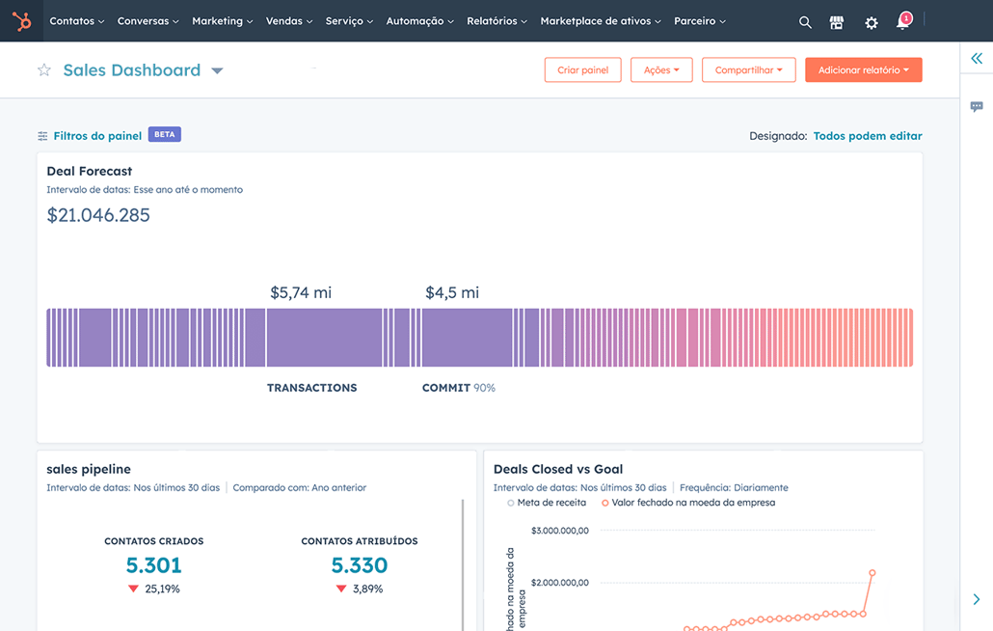Click the HubSpot sprocket logo
The width and height of the screenshot is (993, 631).
[21, 21]
